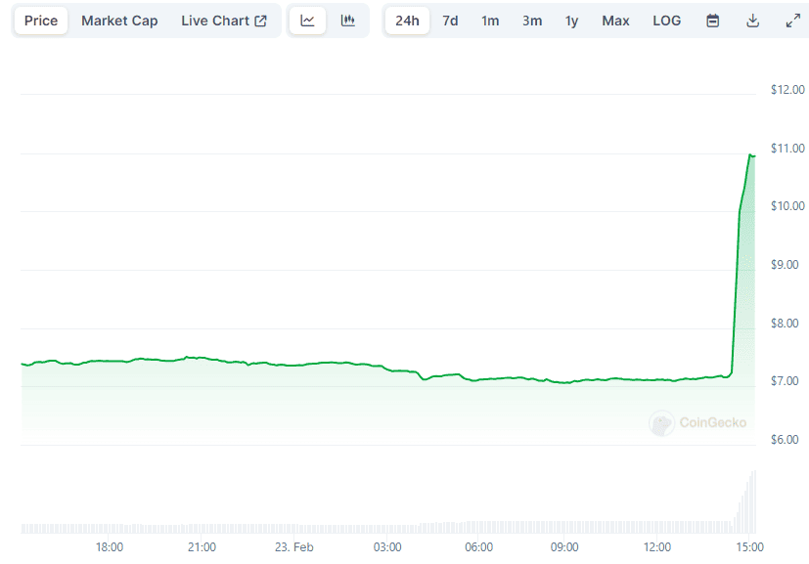The height and width of the screenshot is (564, 809).
Task: Click the $12.00 price axis label
Action: (x=787, y=90)
